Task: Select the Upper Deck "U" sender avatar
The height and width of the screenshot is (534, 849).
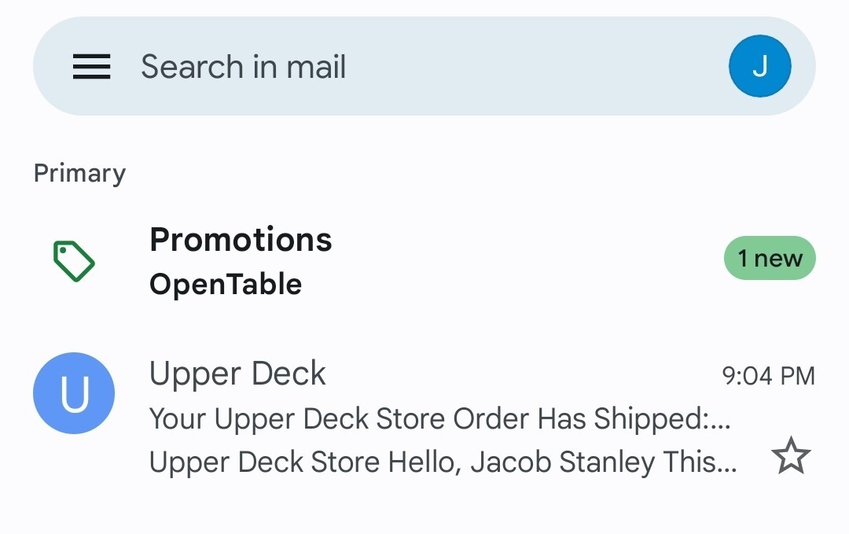Action: 74,393
